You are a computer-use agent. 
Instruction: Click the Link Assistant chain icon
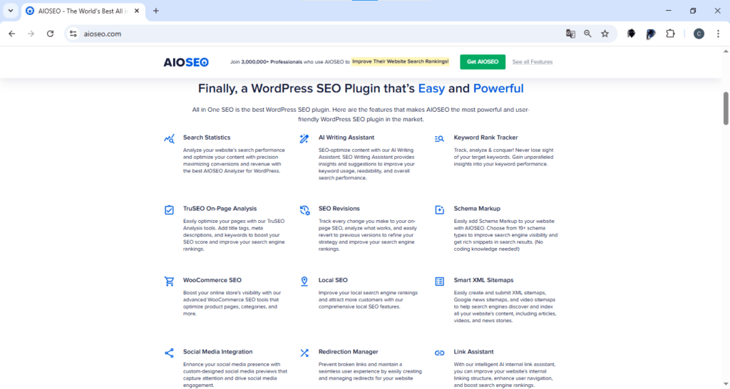tap(439, 353)
